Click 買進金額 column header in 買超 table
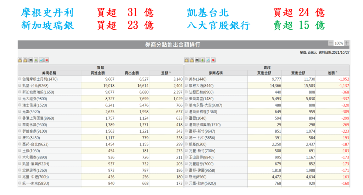 pyautogui.click(x=98, y=73)
